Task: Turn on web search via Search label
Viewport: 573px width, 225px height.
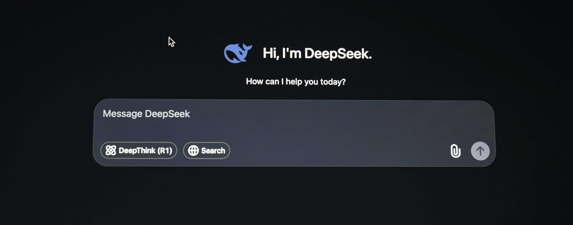Action: point(213,150)
